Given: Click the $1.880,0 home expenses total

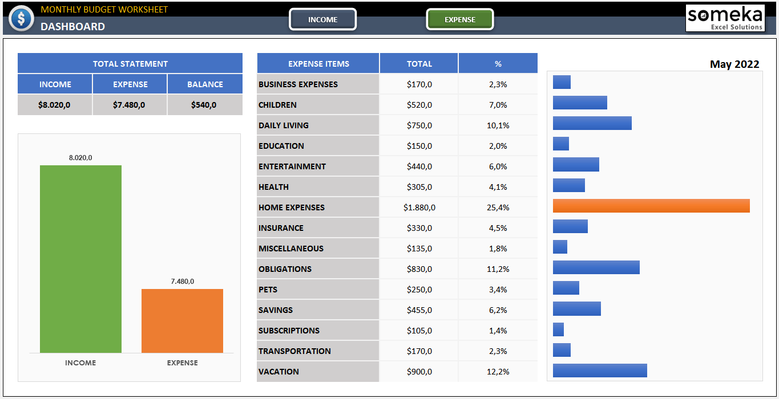Looking at the screenshot, I should [x=419, y=207].
